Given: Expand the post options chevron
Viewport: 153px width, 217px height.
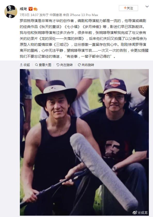Looking at the screenshot, I should tap(147, 6).
